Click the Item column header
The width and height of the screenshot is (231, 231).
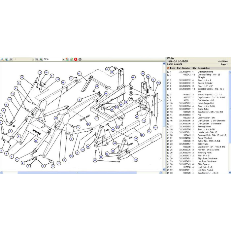coord(172,68)
